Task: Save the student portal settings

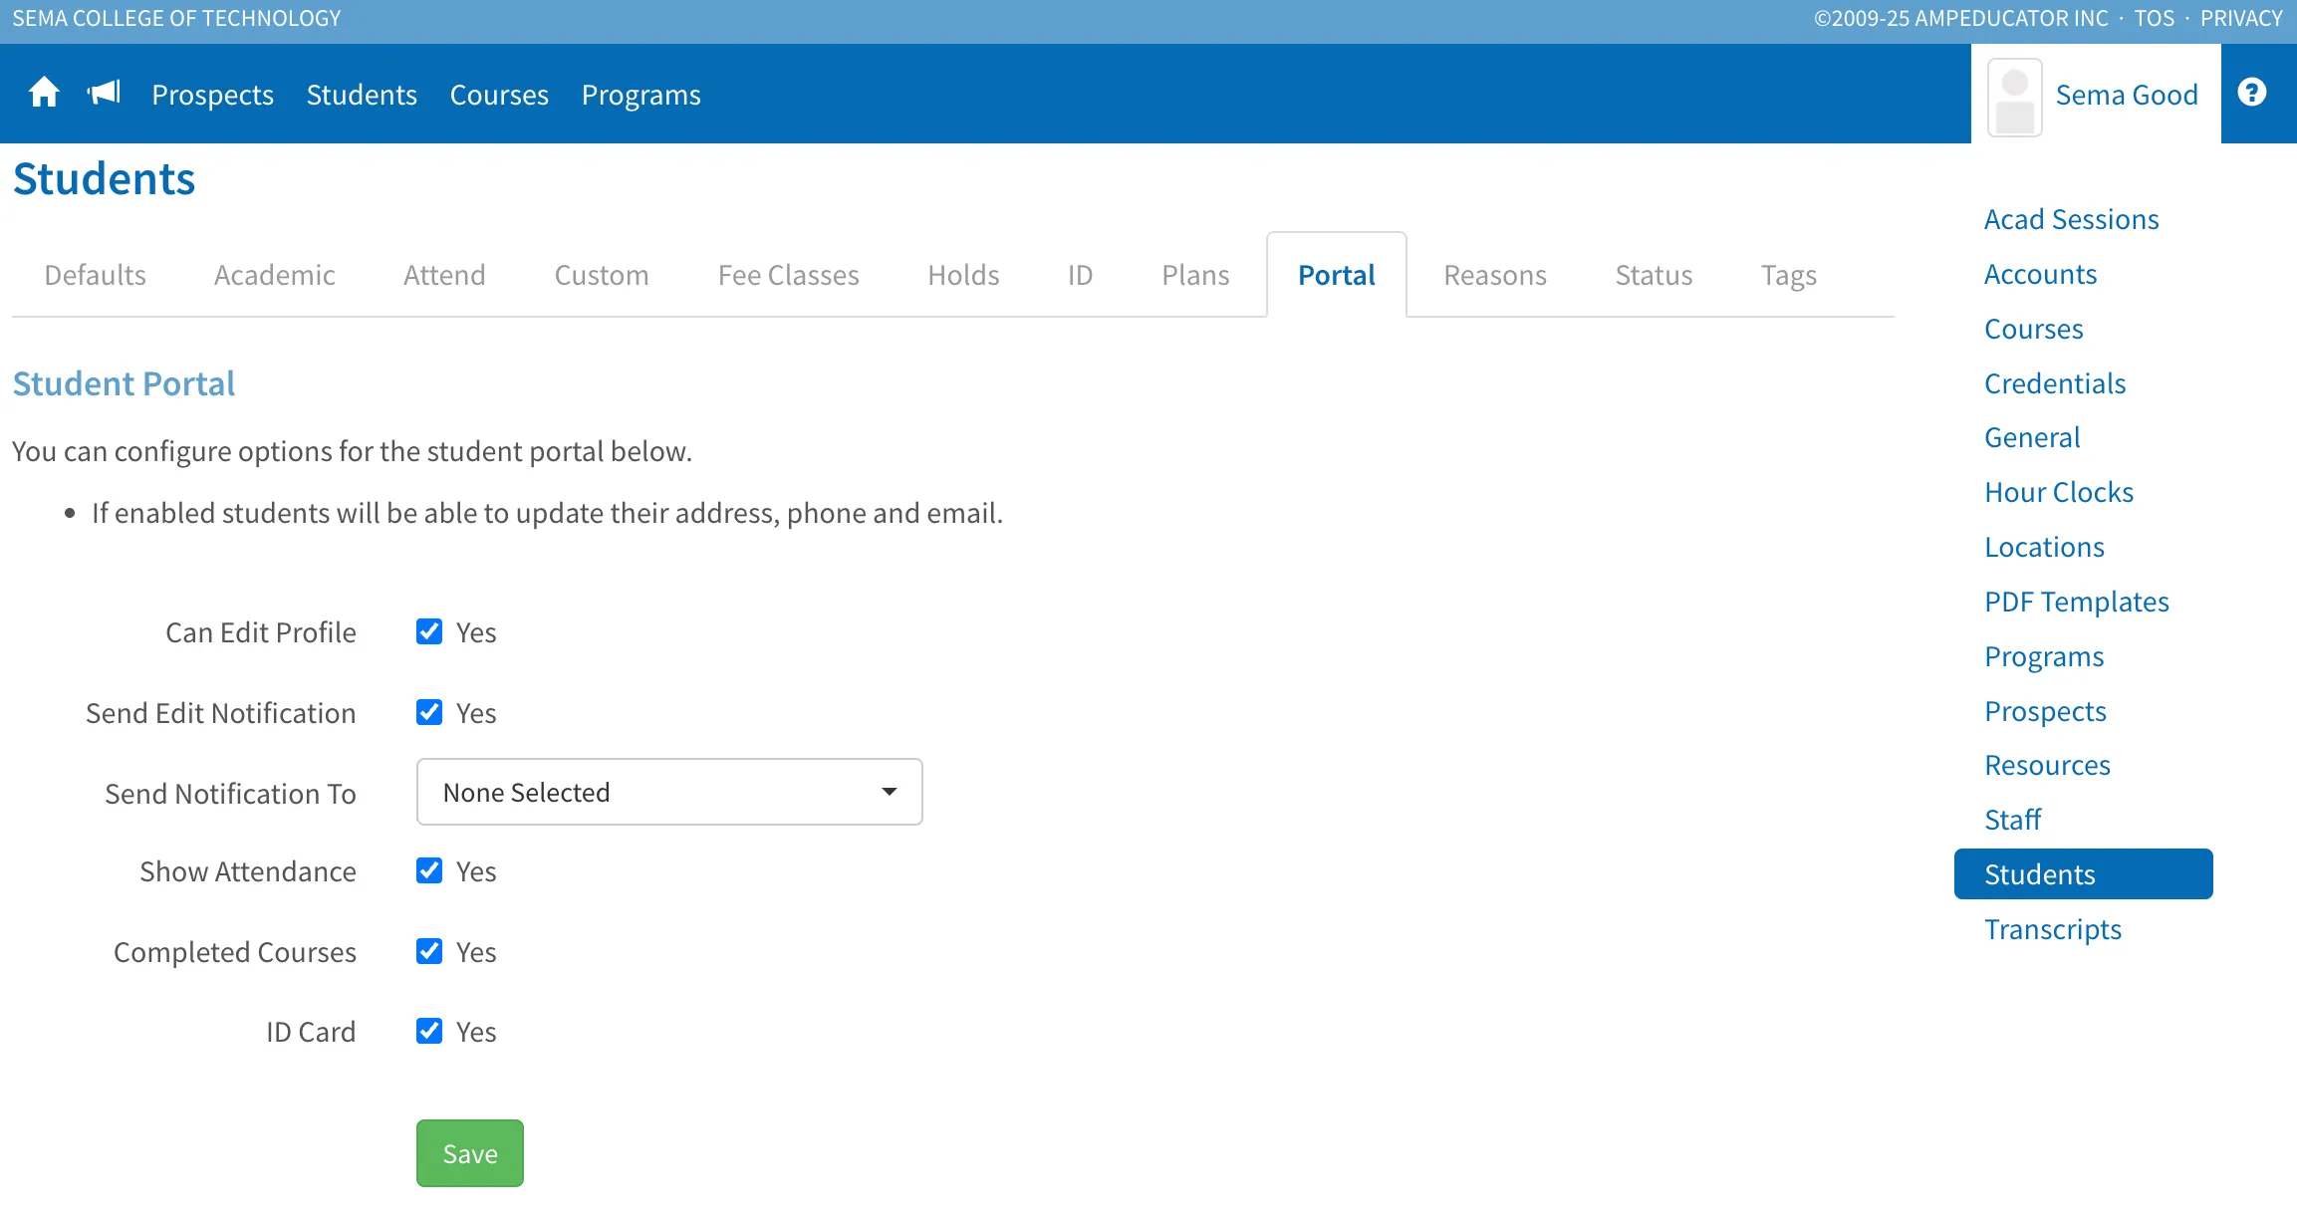Action: point(470,1153)
